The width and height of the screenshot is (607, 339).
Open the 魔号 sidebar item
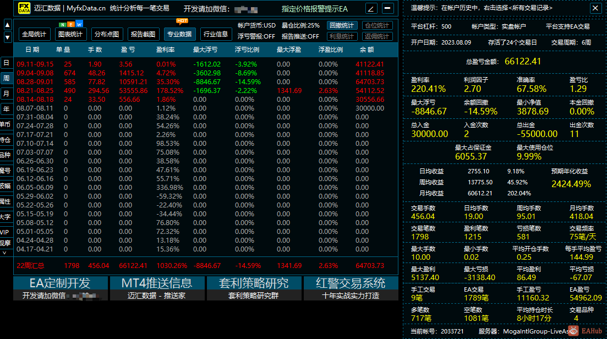(x=6, y=171)
